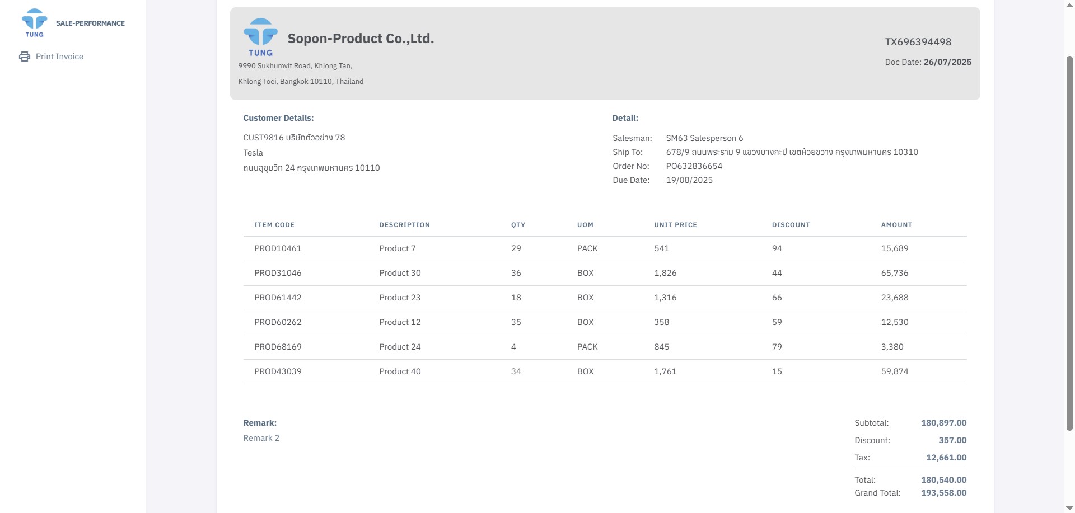This screenshot has width=1075, height=513.
Task: Select item code PROD61442
Action: [278, 298]
